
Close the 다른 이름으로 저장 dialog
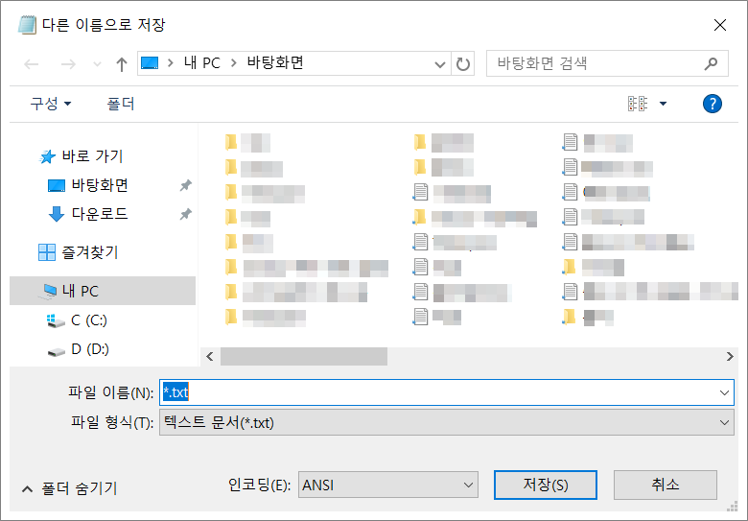(720, 25)
